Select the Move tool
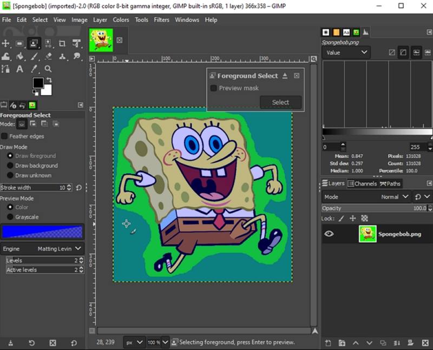 pyautogui.click(x=6, y=44)
